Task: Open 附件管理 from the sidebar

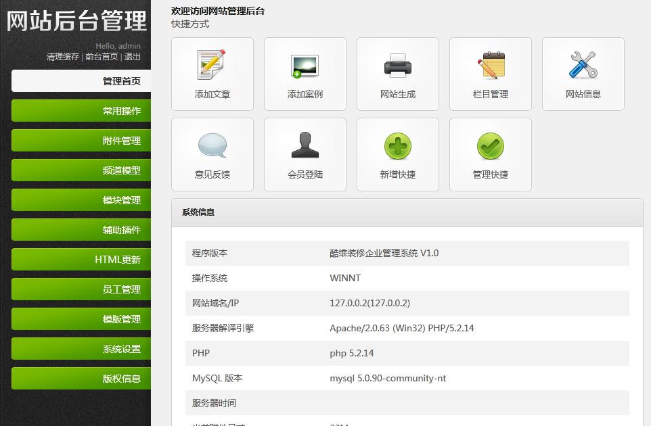Action: click(x=81, y=140)
